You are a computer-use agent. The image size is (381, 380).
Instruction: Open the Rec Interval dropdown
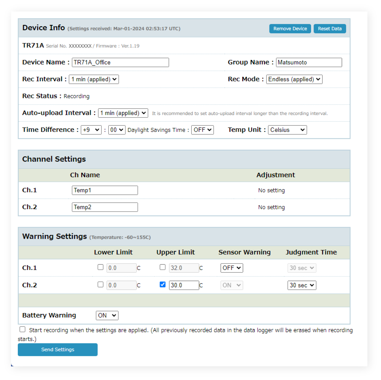point(94,79)
